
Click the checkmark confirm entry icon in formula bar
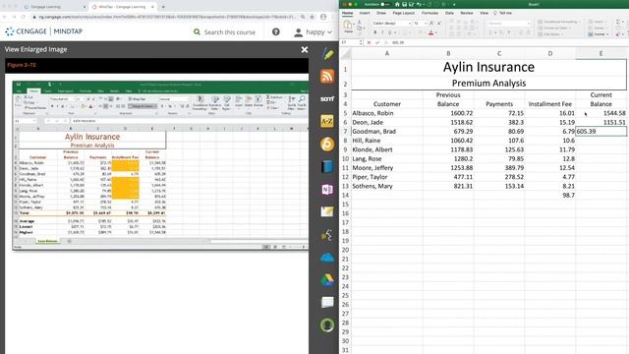pyautogui.click(x=377, y=42)
